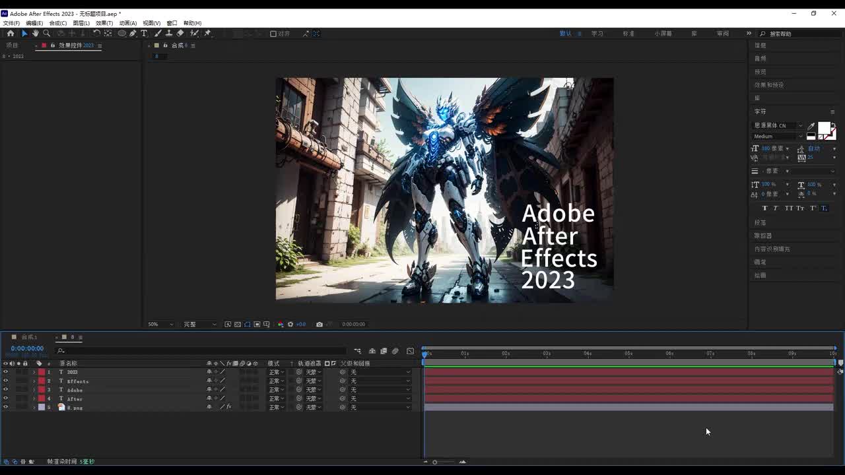This screenshot has height=475, width=845.
Task: Click the white fill color swatch
Action: [824, 128]
